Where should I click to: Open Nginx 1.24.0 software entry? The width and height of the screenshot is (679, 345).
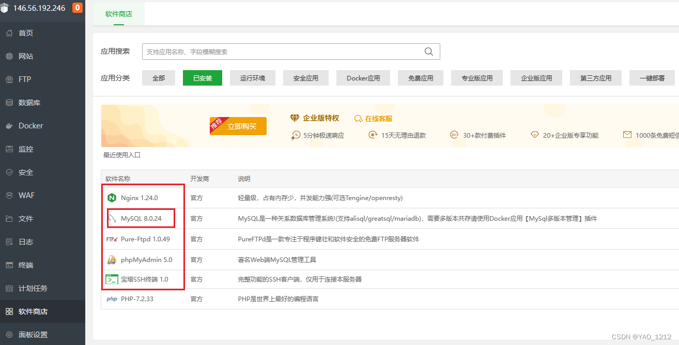click(139, 198)
